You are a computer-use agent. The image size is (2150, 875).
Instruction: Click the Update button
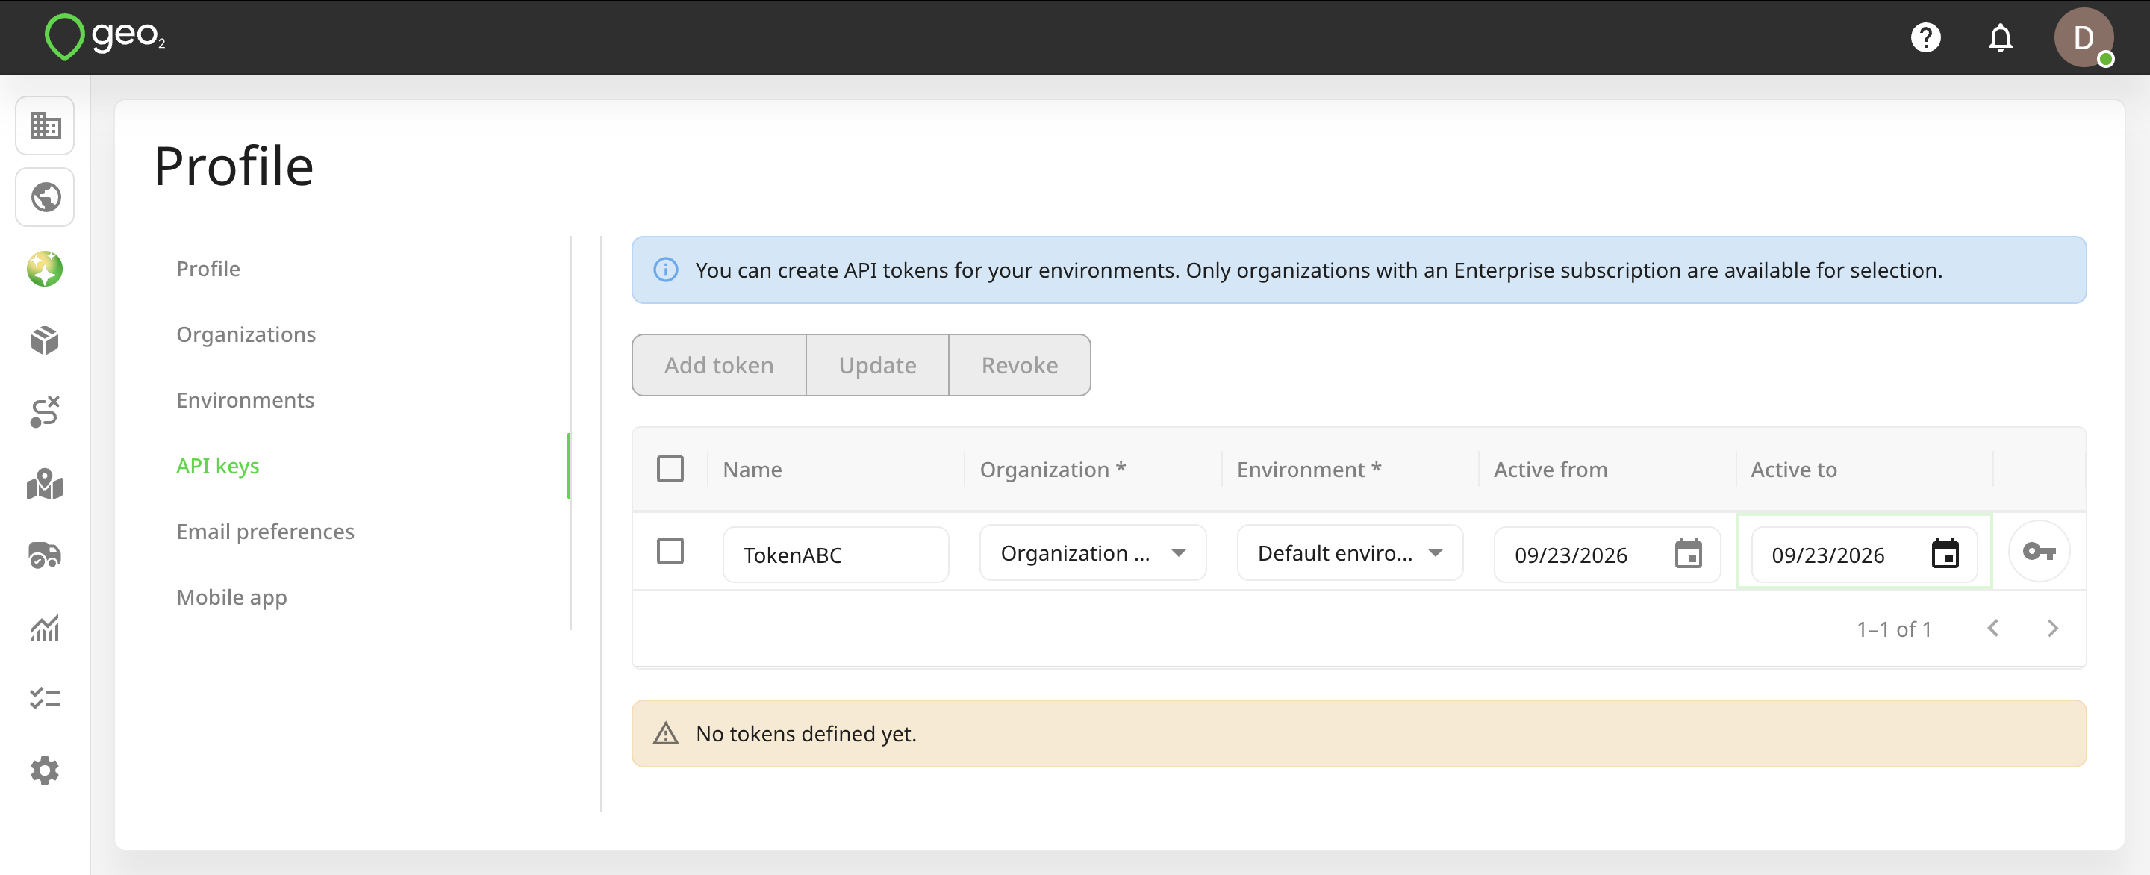point(877,365)
